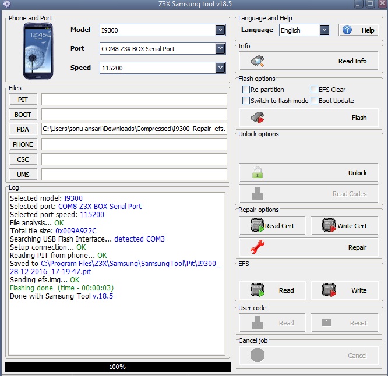Screen dimensions: 388x376
Task: Click the PIT file path field
Action: 134,100
